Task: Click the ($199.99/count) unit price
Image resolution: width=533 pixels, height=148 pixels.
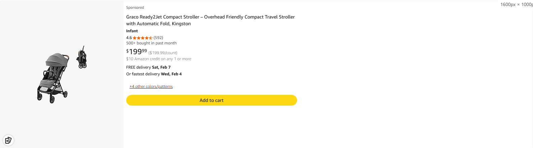Action: pos(163,53)
